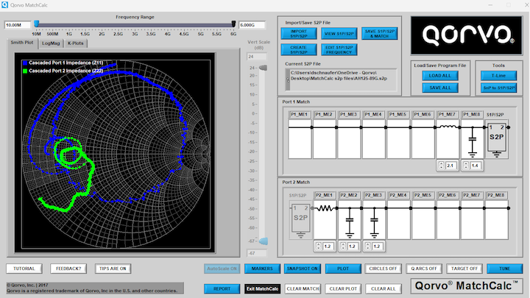Switch to the LogMag tab
Viewport: 530px width, 298px height.
pyautogui.click(x=51, y=43)
